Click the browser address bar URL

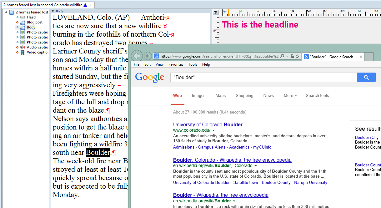(219, 56)
